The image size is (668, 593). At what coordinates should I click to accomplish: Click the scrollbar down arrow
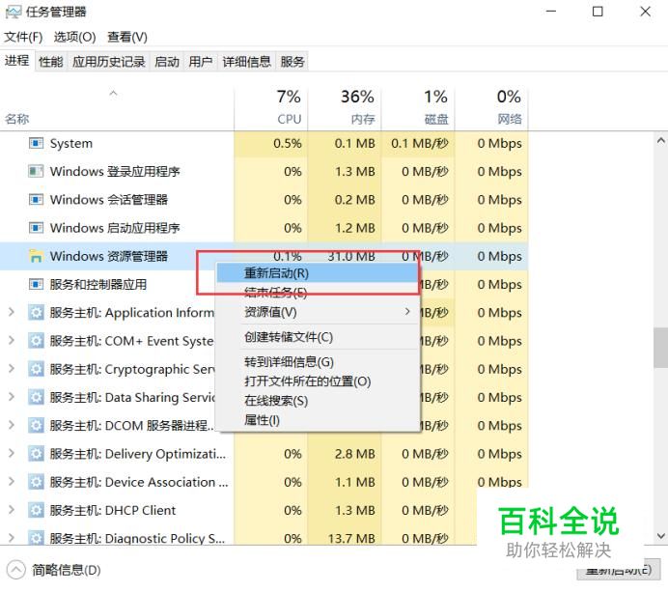(660, 536)
